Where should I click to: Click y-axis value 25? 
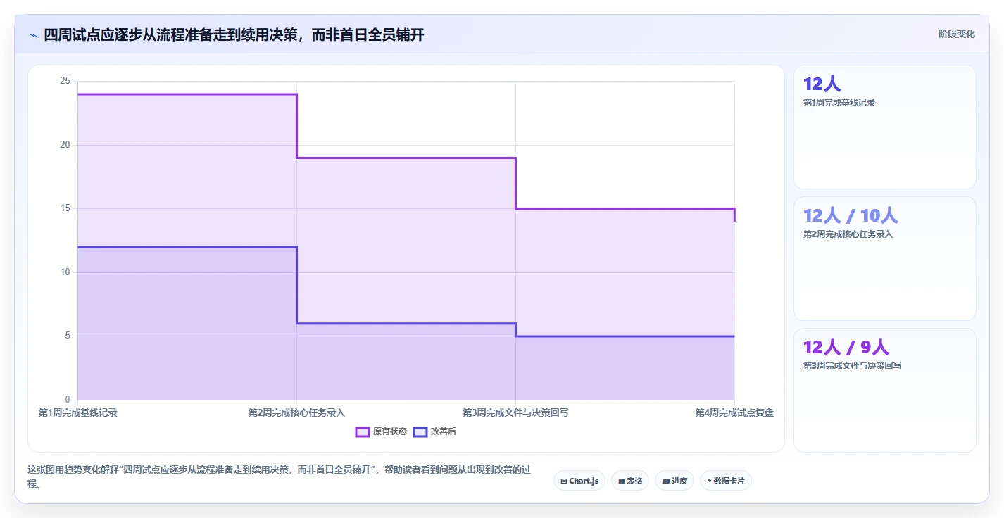click(x=65, y=81)
